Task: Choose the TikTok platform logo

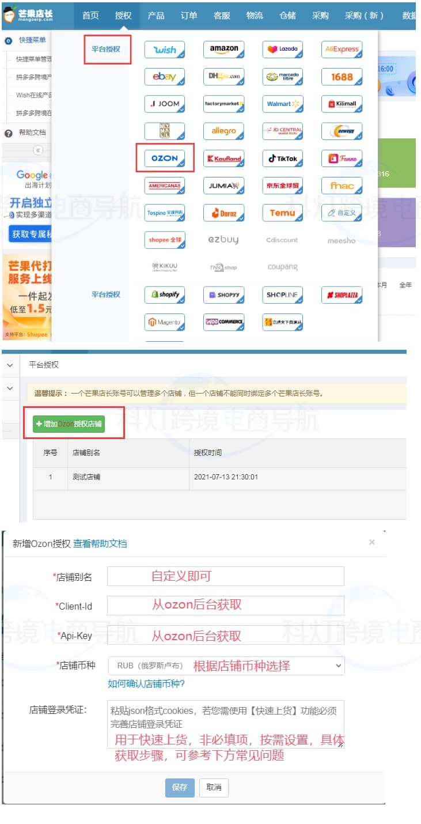Action: 283,158
